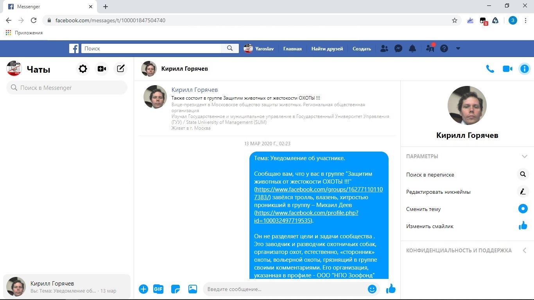Open the profile.php link in message

pyautogui.click(x=306, y=217)
